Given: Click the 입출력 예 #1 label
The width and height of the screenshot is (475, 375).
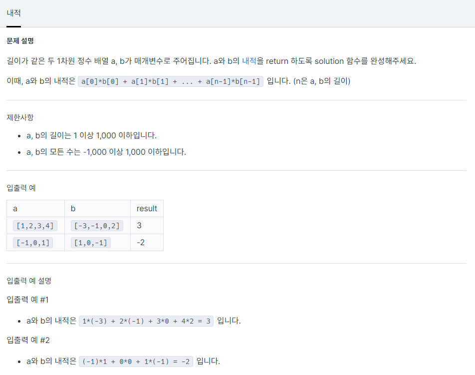Looking at the screenshot, I should click(x=27, y=300).
